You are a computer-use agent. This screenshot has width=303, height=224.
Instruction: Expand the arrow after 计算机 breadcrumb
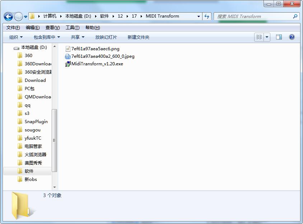click(61, 16)
